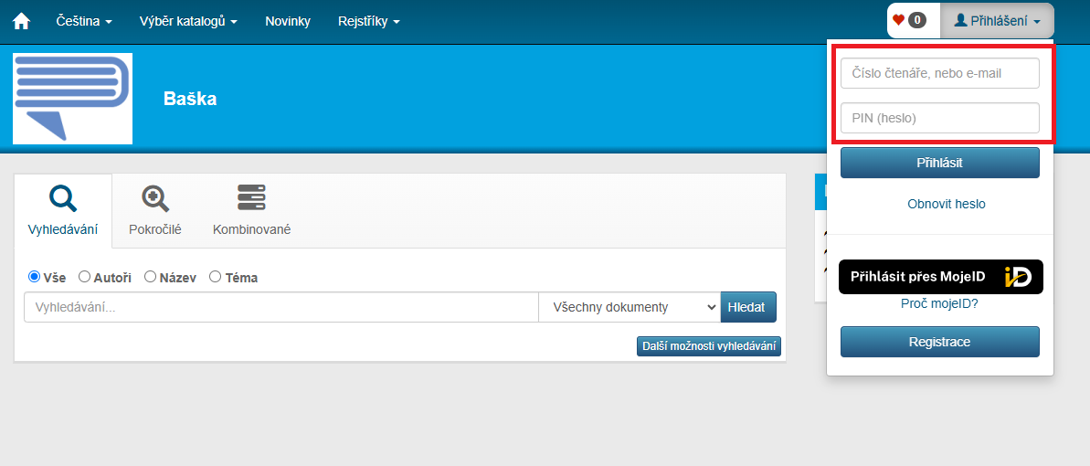The width and height of the screenshot is (1090, 466).
Task: Click the heart favorites icon
Action: coord(898,20)
